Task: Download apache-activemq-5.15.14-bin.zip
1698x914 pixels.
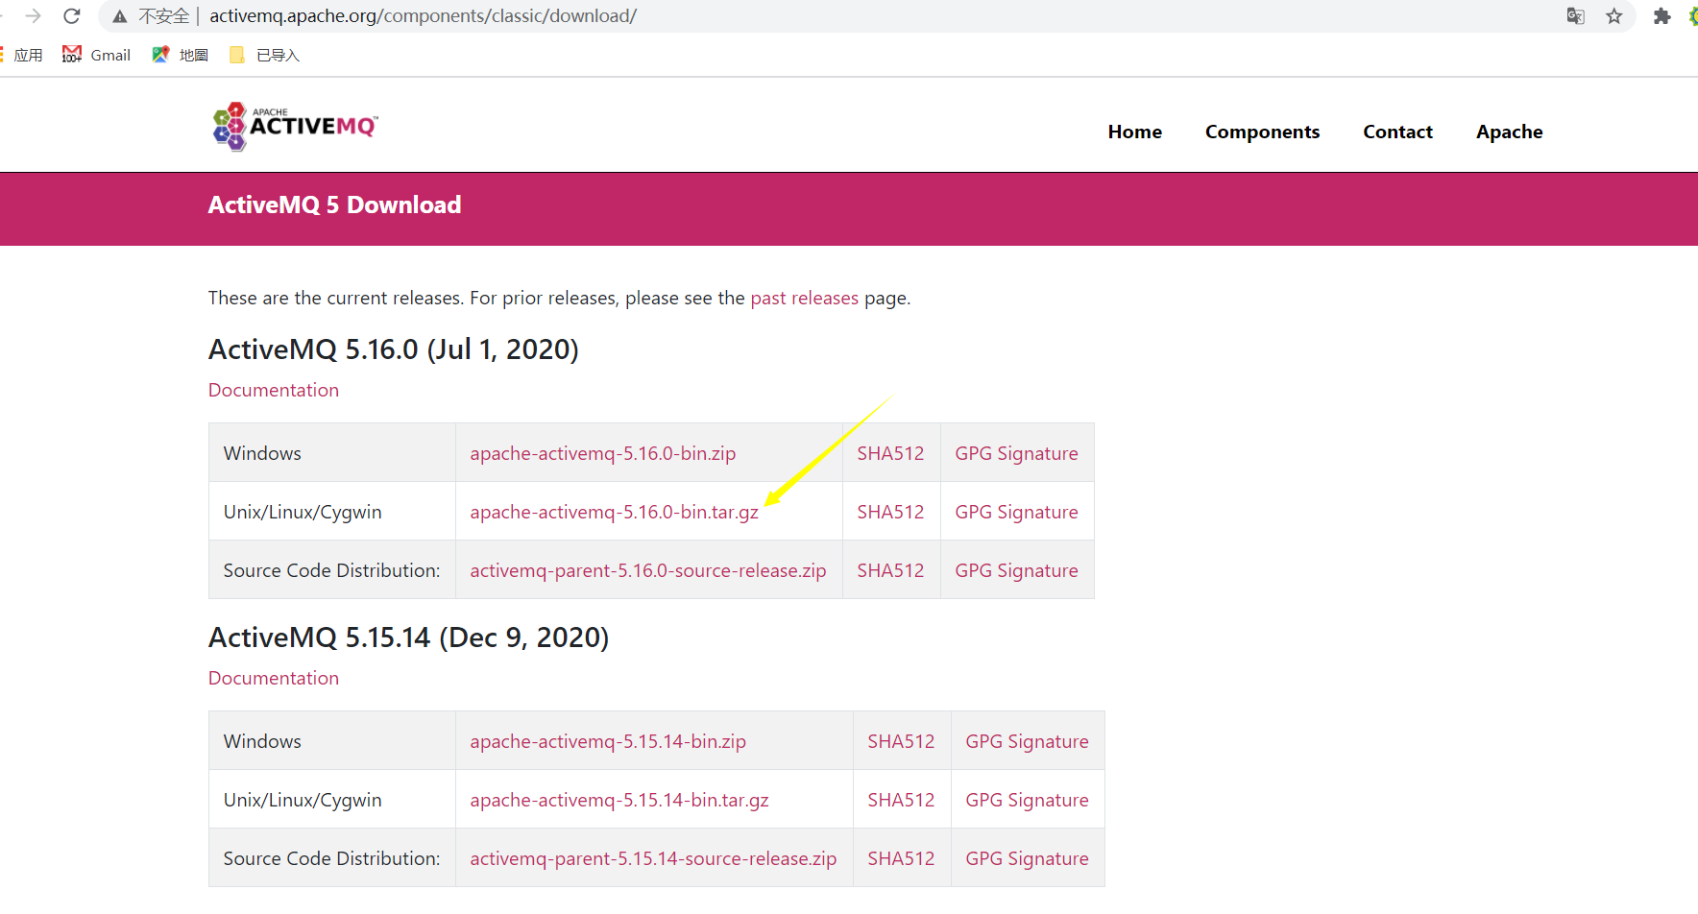Action: point(608,741)
